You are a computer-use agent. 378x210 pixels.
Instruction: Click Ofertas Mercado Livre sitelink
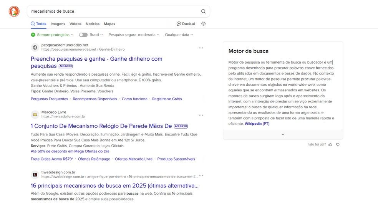134,159
